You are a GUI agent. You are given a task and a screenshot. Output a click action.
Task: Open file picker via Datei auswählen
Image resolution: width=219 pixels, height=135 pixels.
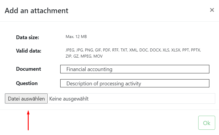pyautogui.click(x=26, y=98)
